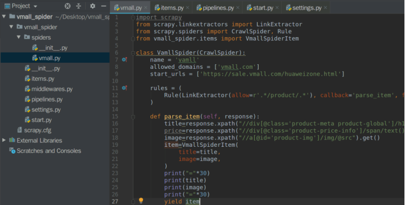Image resolution: width=405 pixels, height=205 pixels.
Task: Click the vmall.py tab Python file icon
Action: pyautogui.click(x=117, y=8)
